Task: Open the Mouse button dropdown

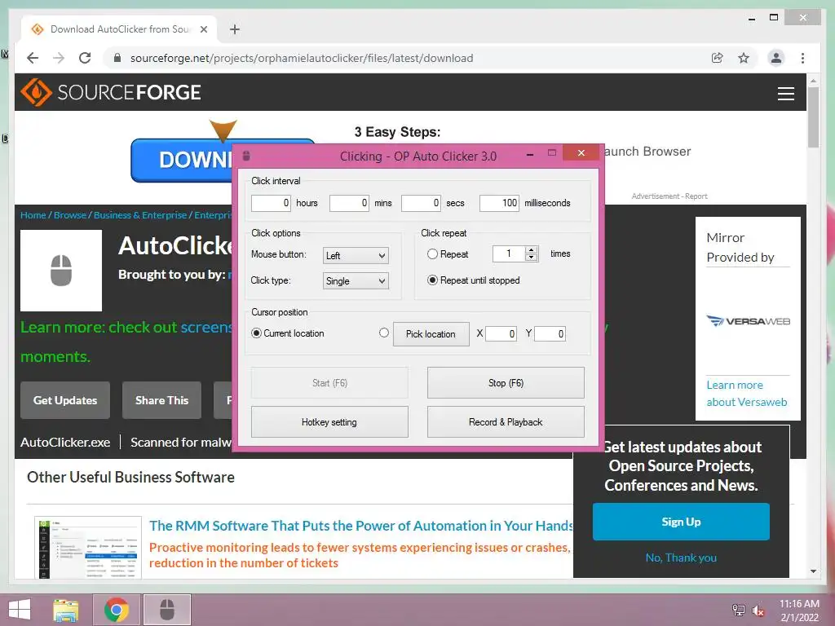Action: pyautogui.click(x=356, y=255)
